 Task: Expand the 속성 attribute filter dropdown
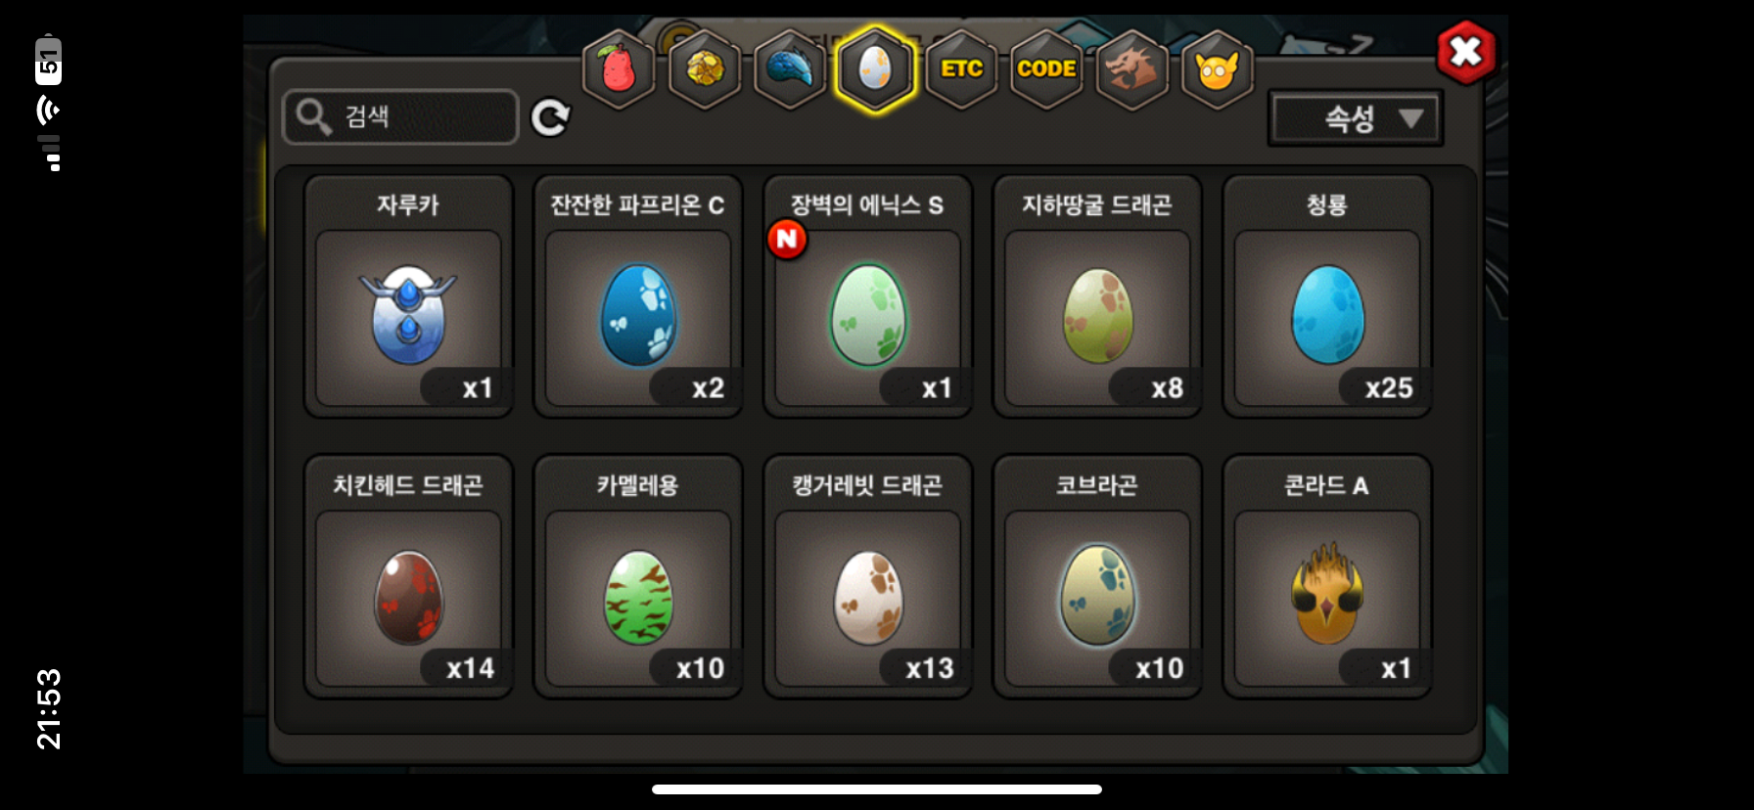click(x=1356, y=118)
